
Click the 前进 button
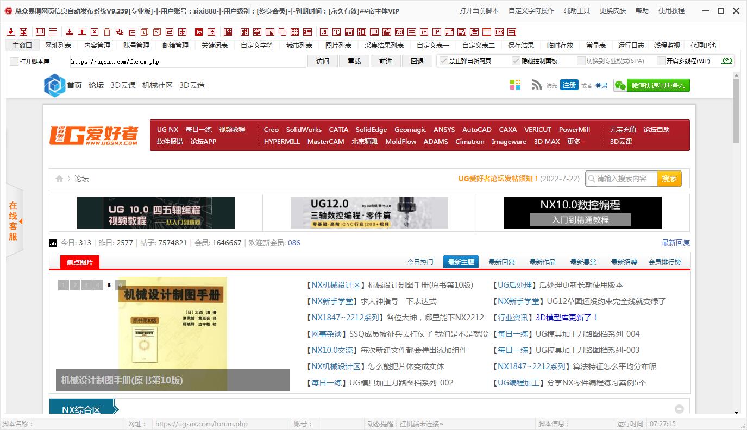(386, 61)
